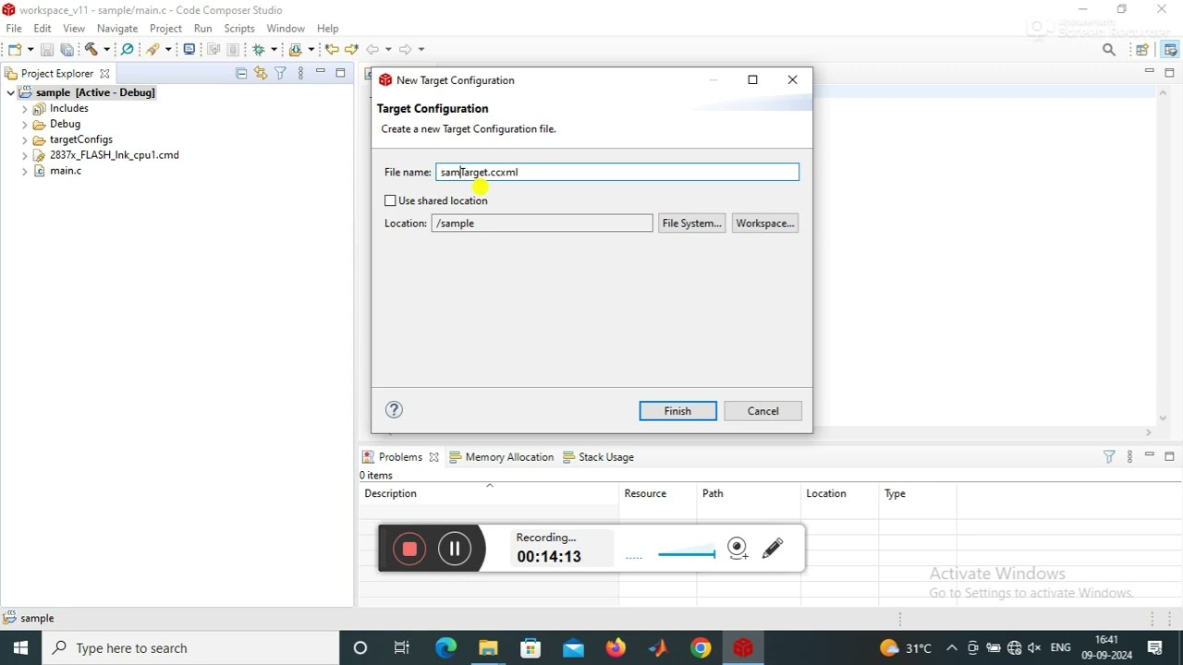1183x665 pixels.
Task: Open the Edit menu
Action: [x=43, y=29]
